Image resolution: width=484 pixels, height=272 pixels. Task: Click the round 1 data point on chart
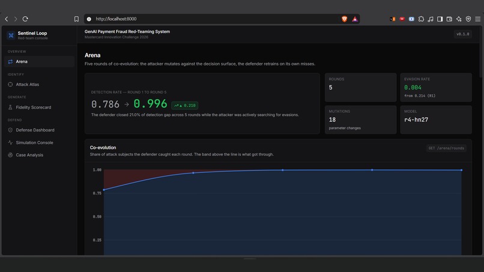[104, 190]
